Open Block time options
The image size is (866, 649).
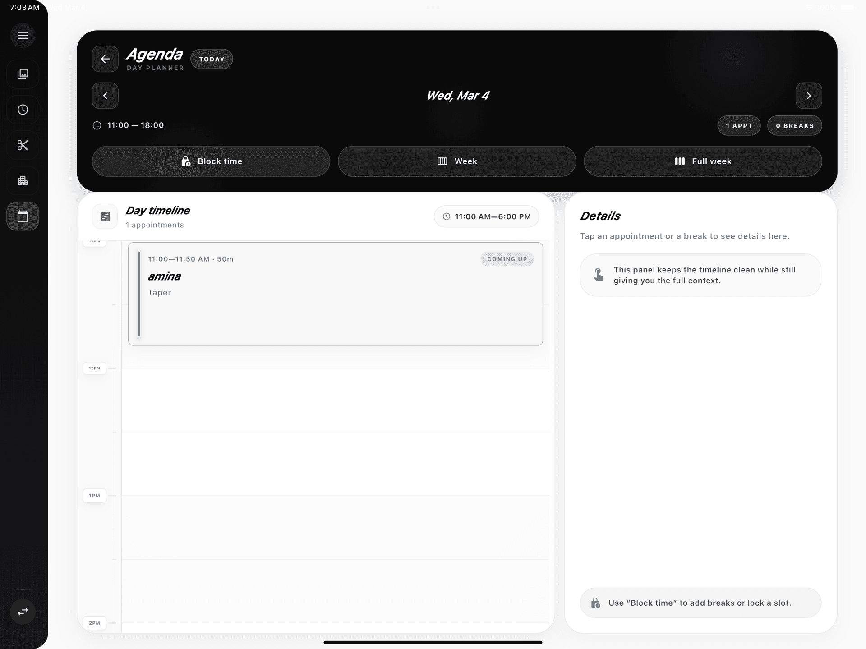[x=211, y=161]
